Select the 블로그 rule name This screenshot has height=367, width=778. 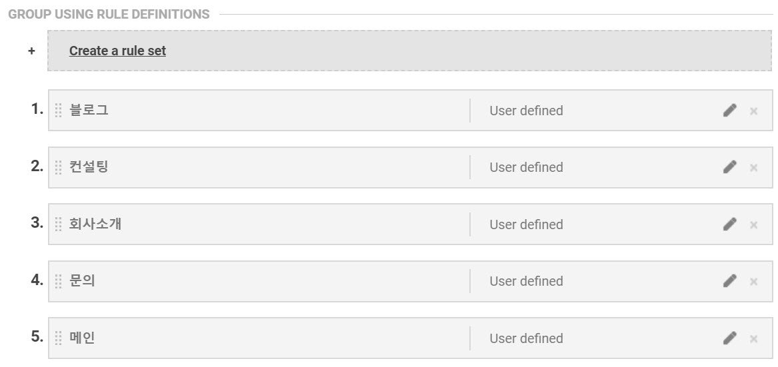coord(89,110)
